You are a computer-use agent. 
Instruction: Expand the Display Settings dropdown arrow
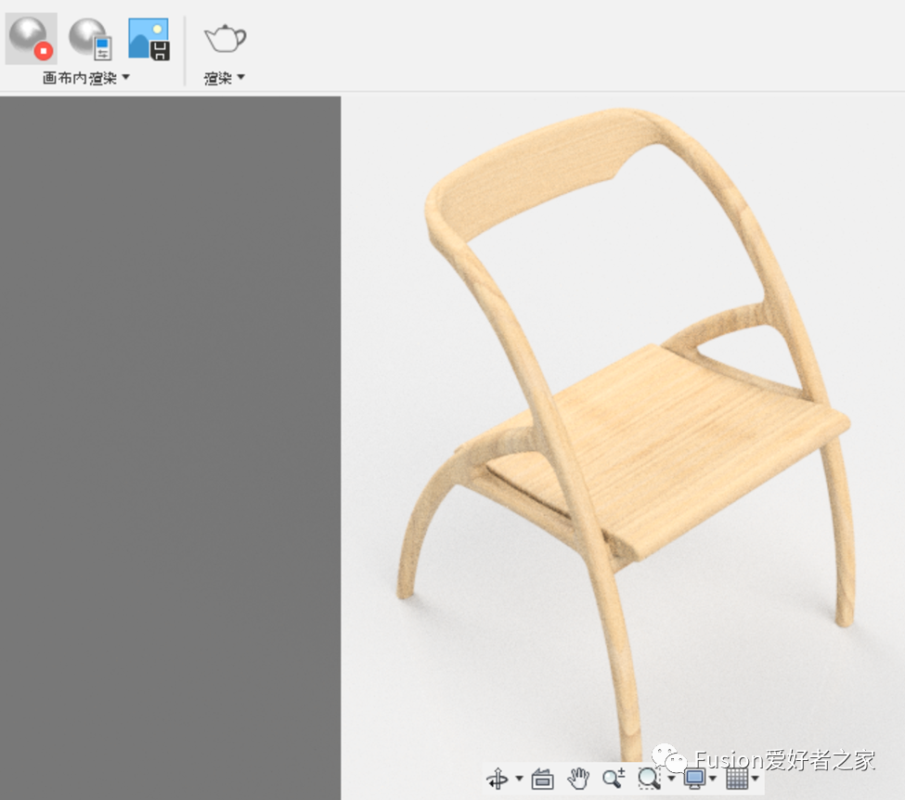pos(713,779)
